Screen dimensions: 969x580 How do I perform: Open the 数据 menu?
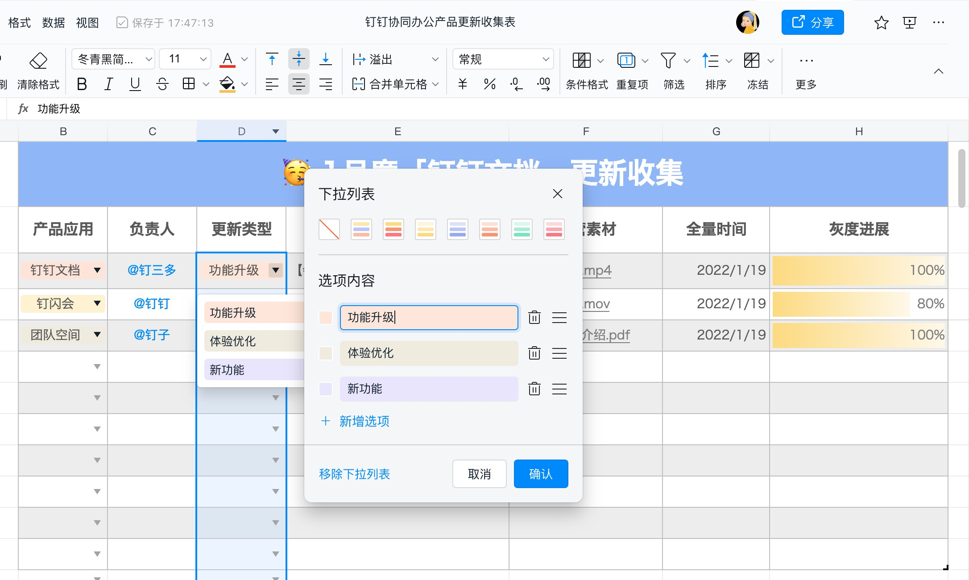coord(53,22)
